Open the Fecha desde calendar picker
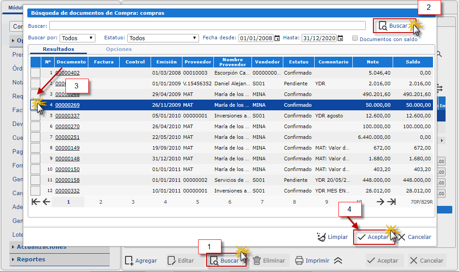The width and height of the screenshot is (459, 272). click(277, 38)
